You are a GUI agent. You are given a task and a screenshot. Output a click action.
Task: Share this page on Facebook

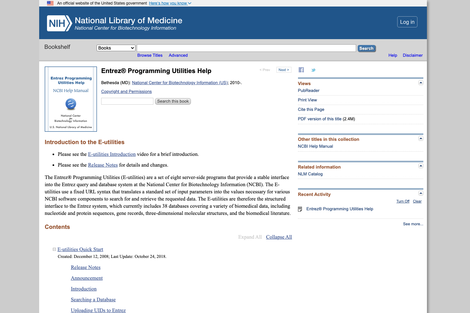pyautogui.click(x=301, y=69)
